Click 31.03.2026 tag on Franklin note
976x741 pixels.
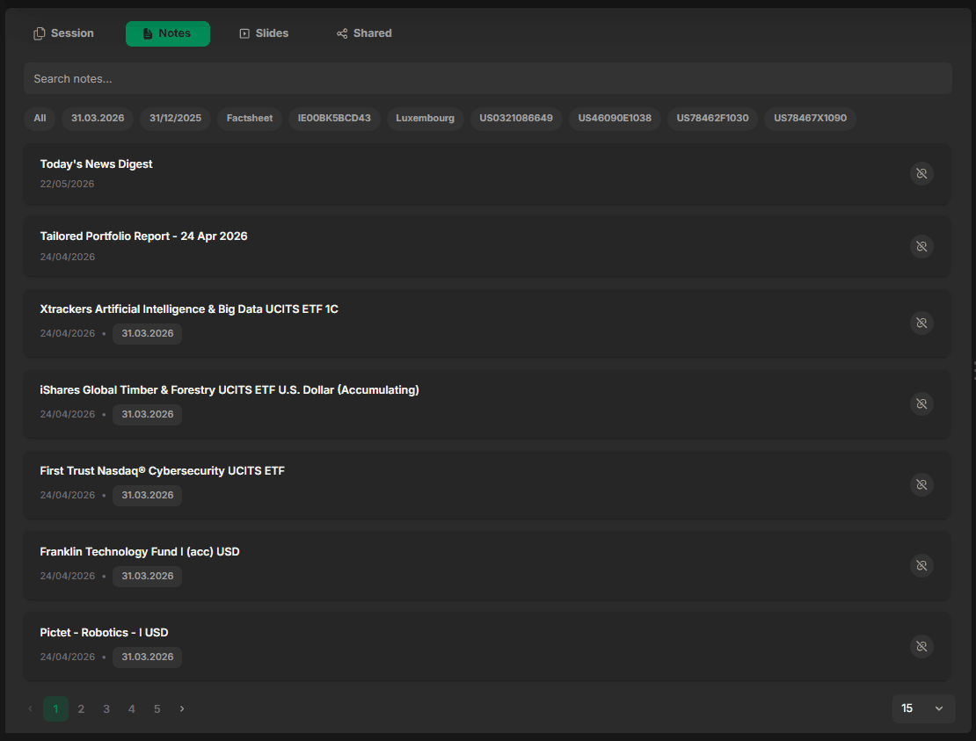click(148, 576)
